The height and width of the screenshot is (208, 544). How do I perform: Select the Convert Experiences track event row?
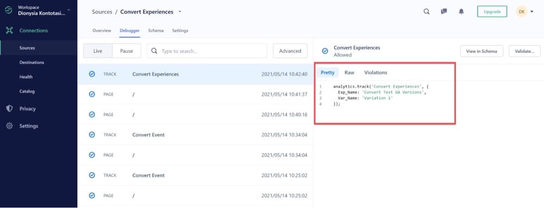pos(195,74)
